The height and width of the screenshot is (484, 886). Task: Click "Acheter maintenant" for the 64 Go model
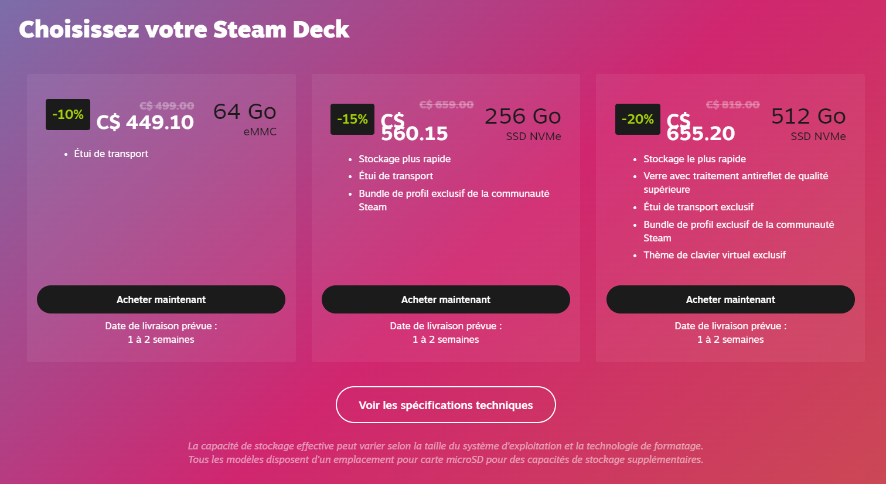161,299
